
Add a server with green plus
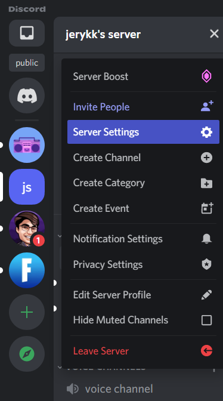pos(27,312)
